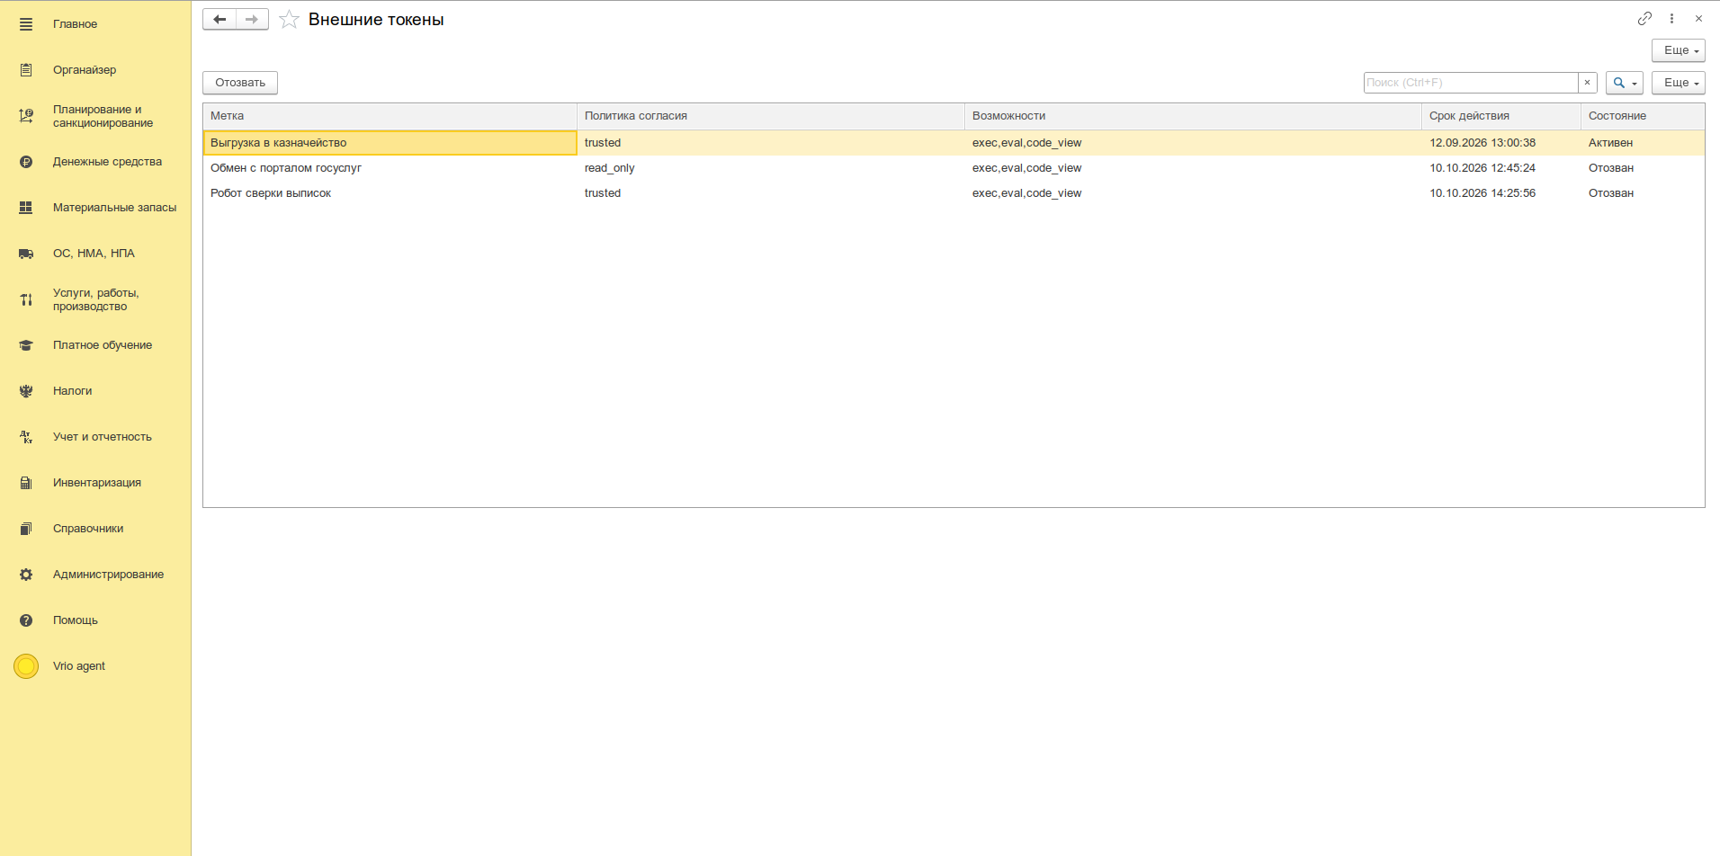Screen dimensions: 1720x856
Task: Select row Робот сверки выписок
Action: 954,193
